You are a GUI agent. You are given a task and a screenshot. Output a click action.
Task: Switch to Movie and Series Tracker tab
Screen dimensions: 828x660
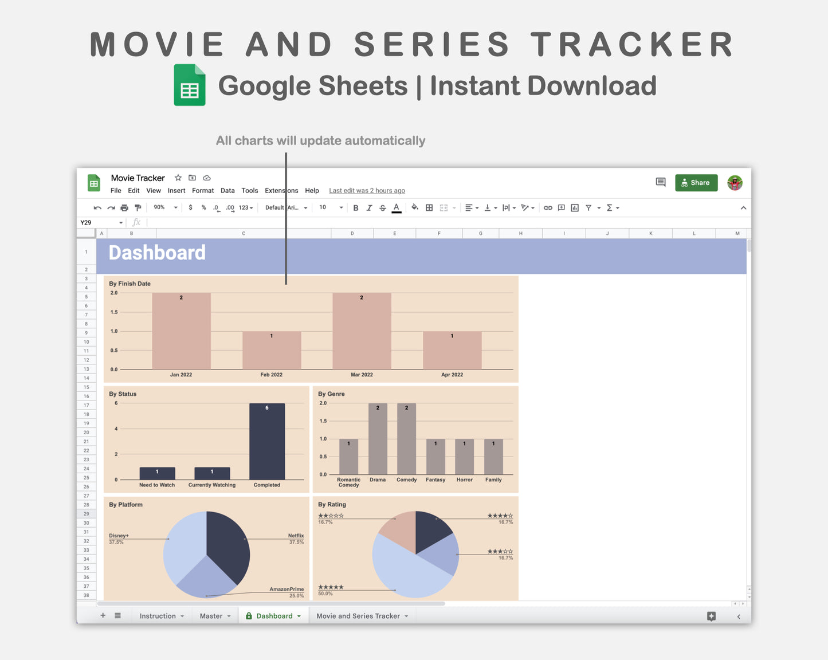(358, 616)
